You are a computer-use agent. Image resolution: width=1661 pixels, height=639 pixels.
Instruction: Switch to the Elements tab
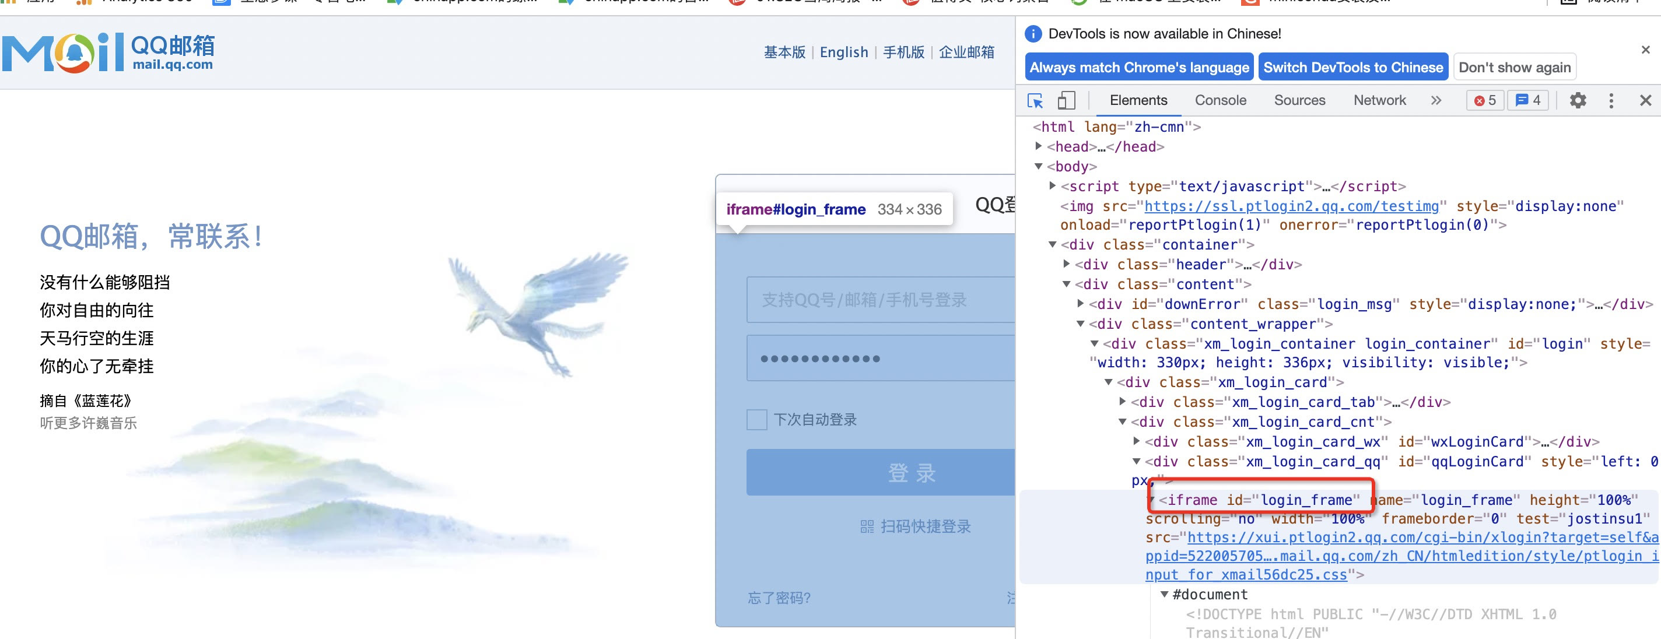coord(1138,101)
